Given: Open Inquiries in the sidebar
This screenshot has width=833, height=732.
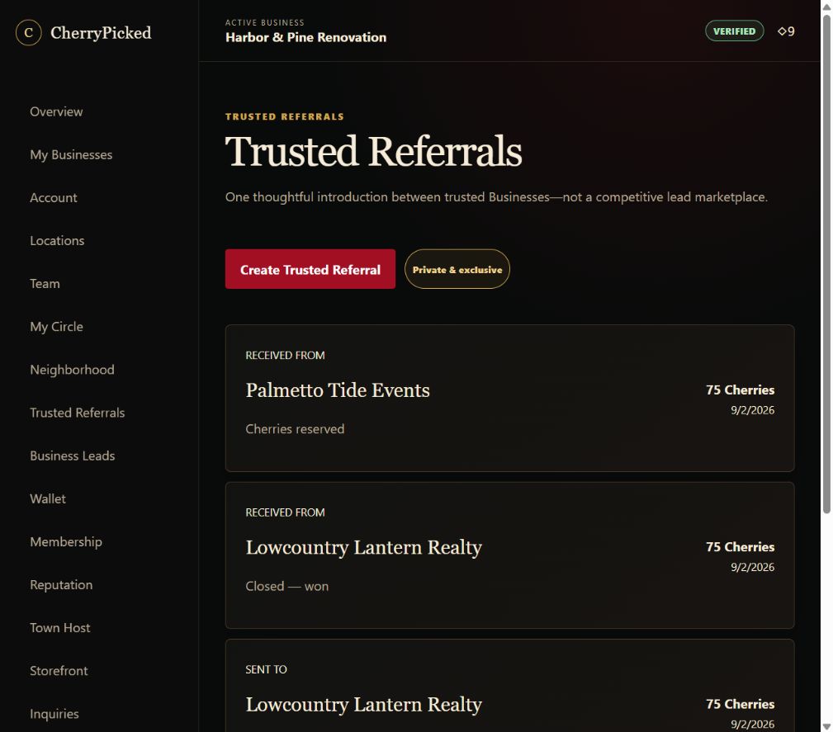Looking at the screenshot, I should click(54, 714).
